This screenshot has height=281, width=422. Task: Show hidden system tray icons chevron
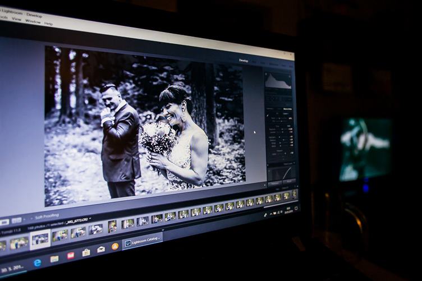point(270,214)
